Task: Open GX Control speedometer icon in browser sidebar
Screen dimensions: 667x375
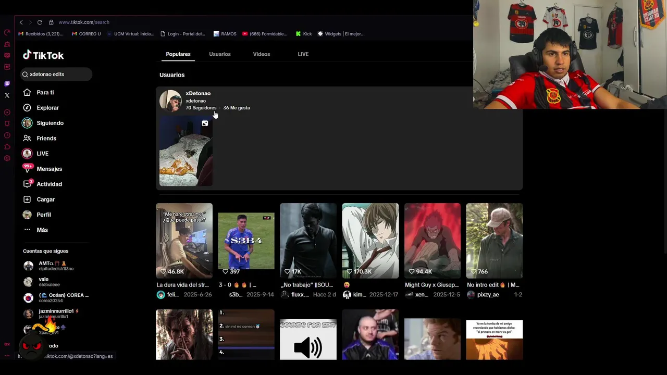Action: (x=7, y=32)
